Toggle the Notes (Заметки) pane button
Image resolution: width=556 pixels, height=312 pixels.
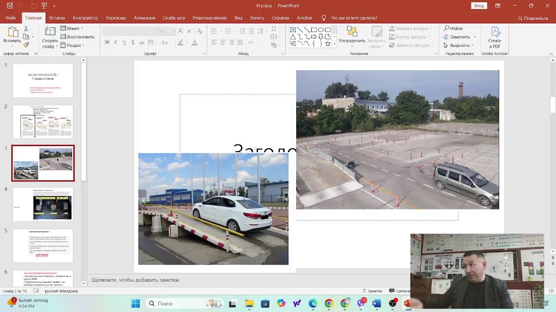(372, 291)
